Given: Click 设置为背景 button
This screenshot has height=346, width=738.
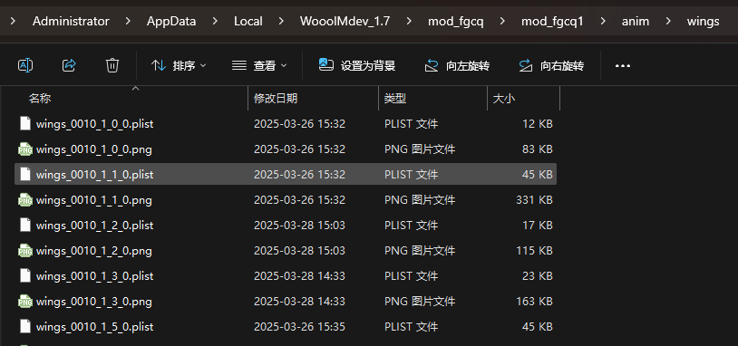Looking at the screenshot, I should pos(357,65).
